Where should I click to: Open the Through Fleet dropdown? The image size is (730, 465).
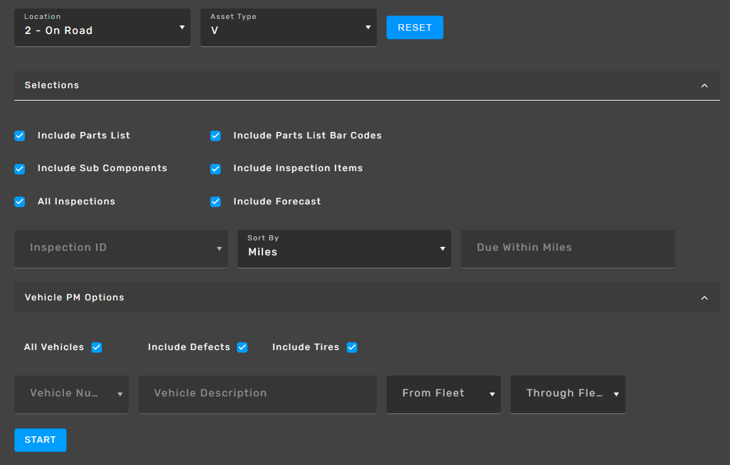coord(567,394)
